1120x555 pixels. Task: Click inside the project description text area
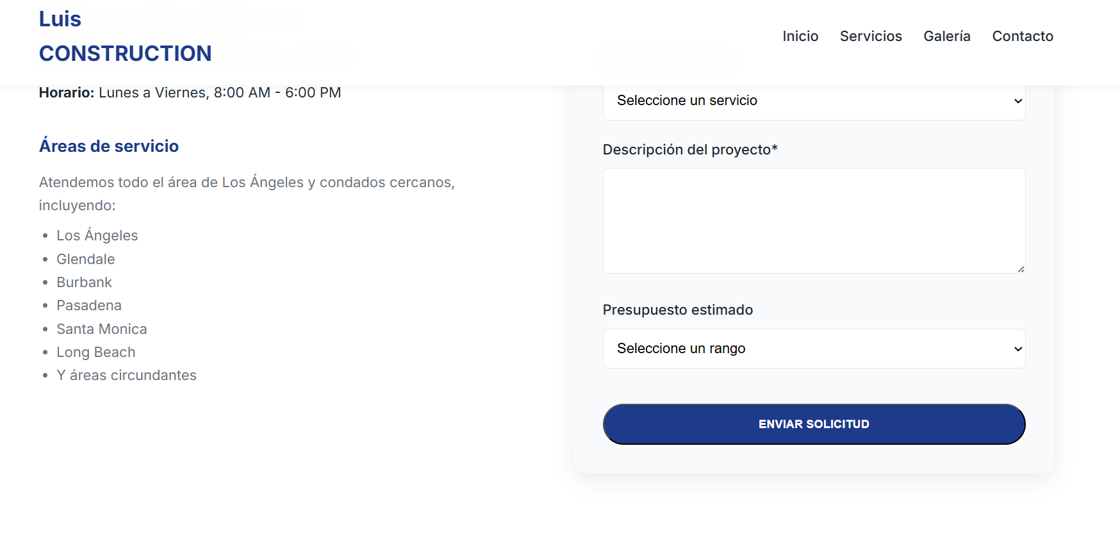pos(814,220)
